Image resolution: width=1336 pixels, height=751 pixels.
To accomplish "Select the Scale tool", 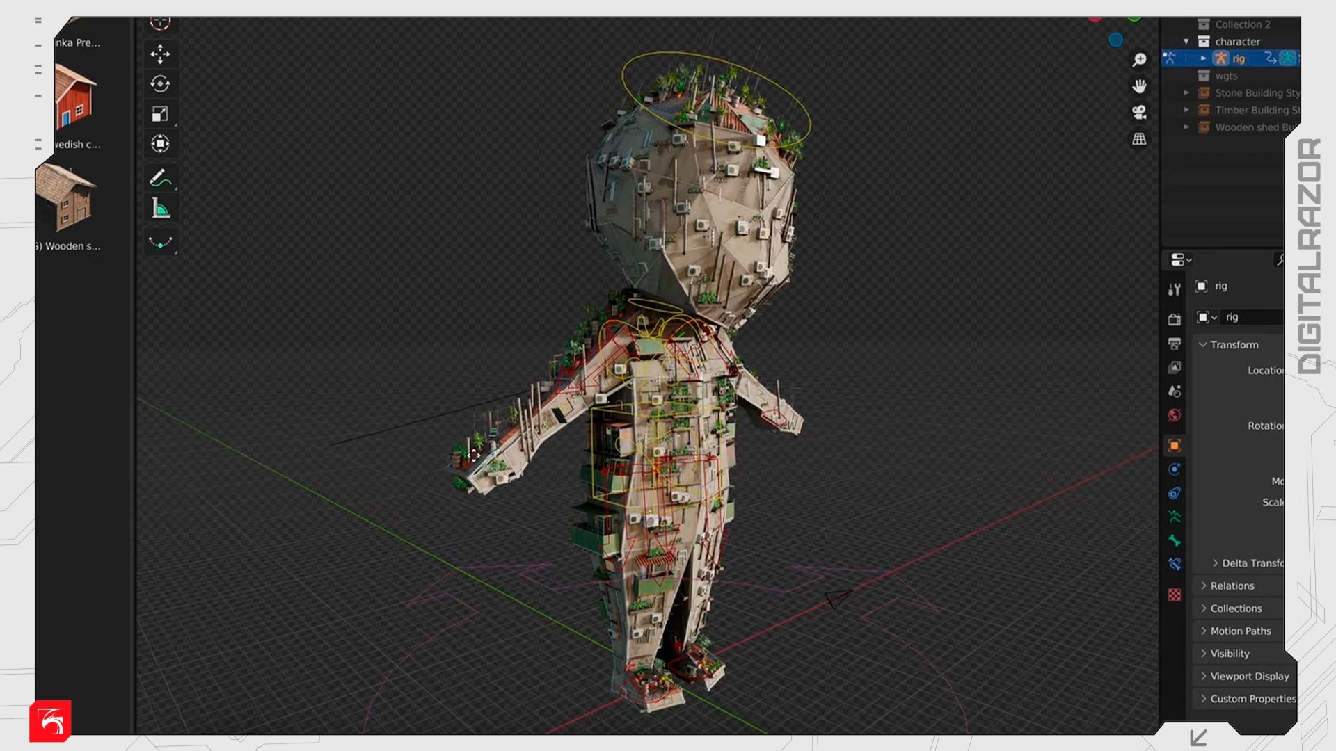I will (x=160, y=114).
